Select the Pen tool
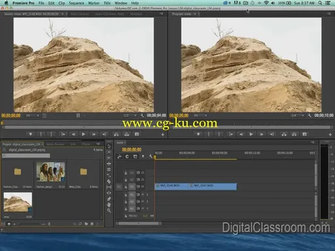 coord(109,199)
